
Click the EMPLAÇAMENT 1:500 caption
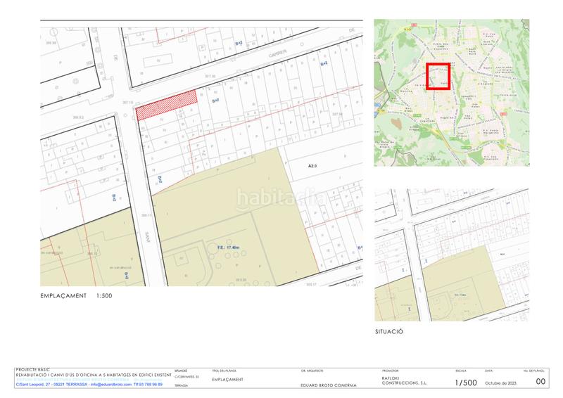(76, 296)
